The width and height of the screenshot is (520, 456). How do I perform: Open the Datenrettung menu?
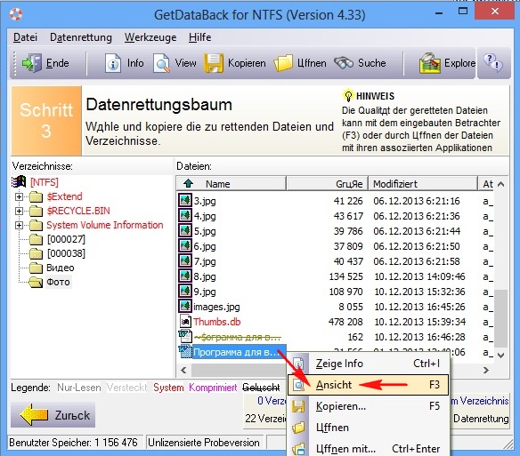[81, 37]
